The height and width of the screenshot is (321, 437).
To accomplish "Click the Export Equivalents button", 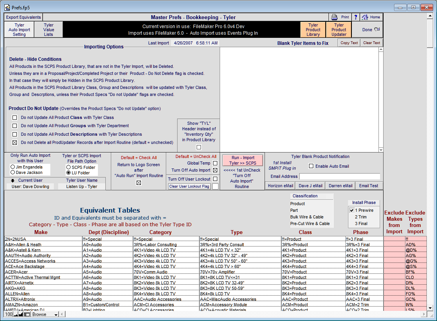I will tap(23, 17).
